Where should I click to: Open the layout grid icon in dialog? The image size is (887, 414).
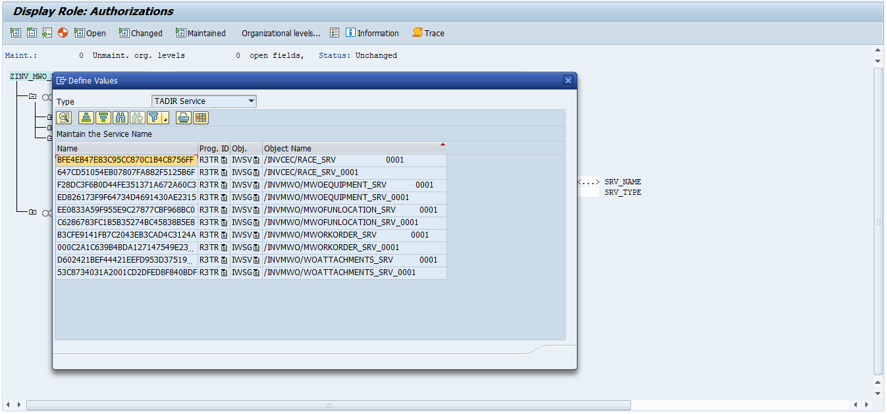[x=201, y=118]
